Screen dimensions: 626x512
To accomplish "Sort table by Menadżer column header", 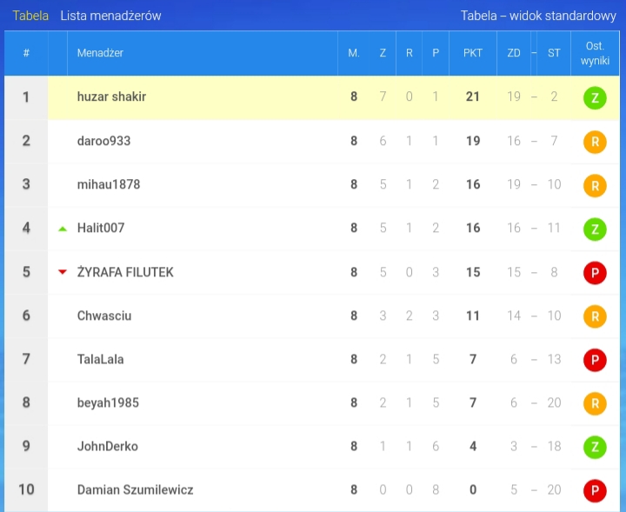I will point(100,53).
